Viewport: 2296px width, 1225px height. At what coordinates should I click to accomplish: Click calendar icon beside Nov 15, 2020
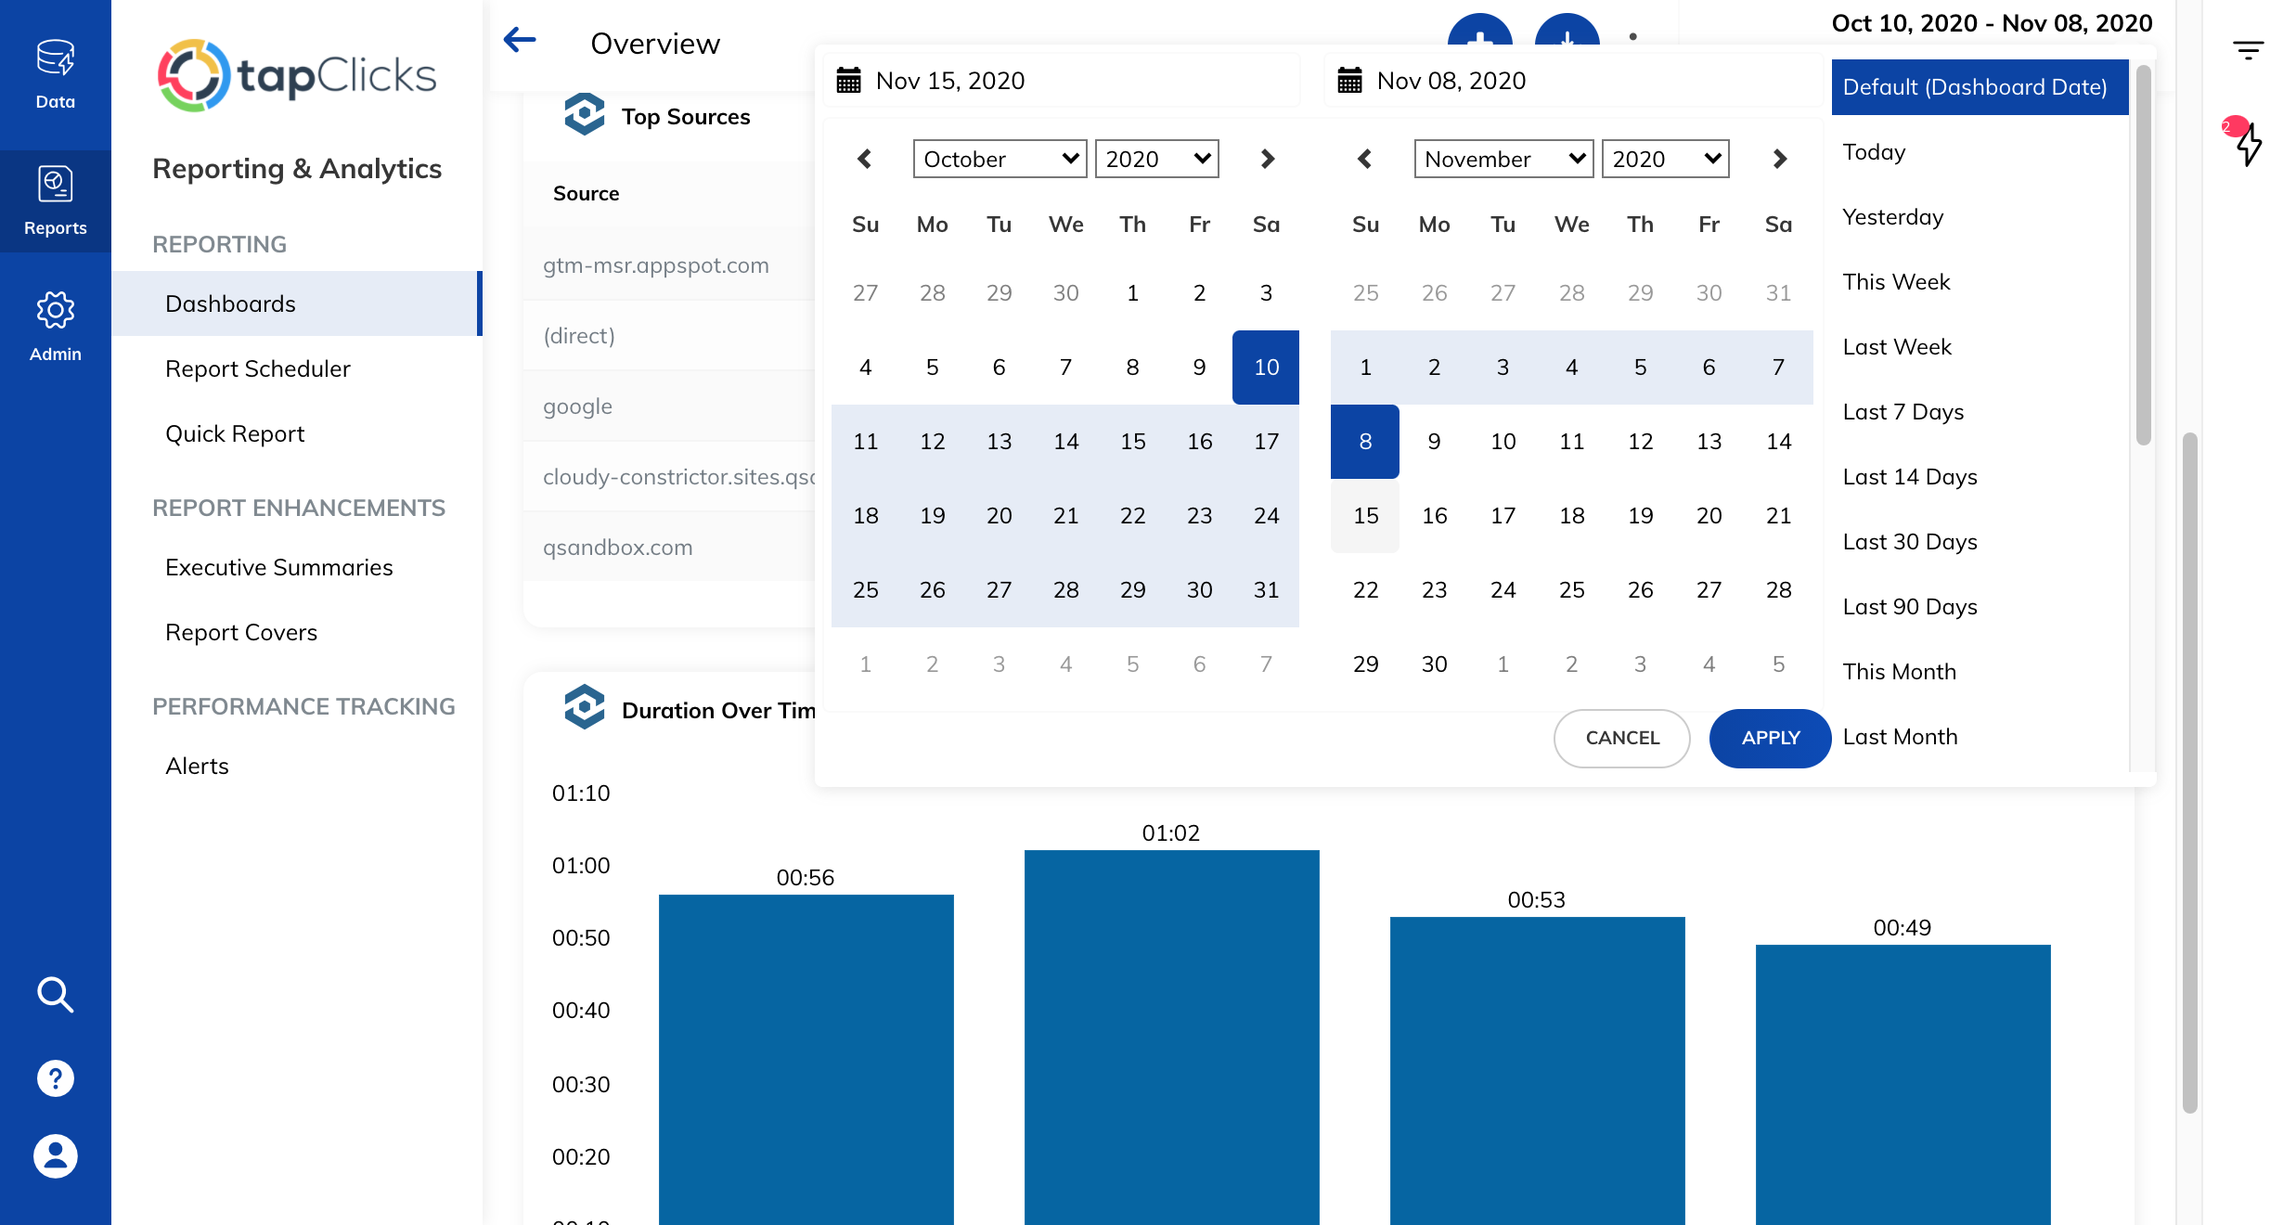(848, 81)
